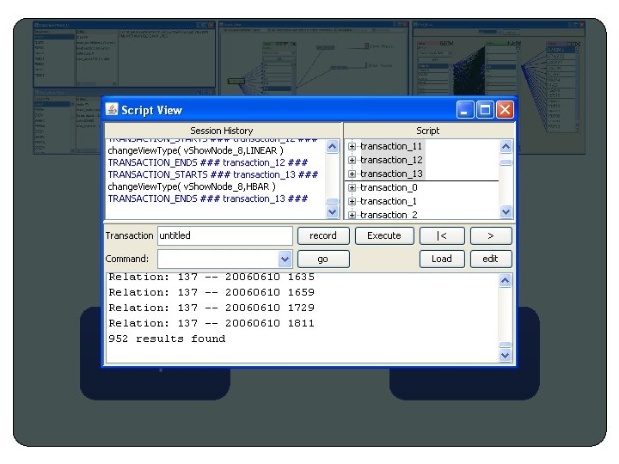The image size is (619, 464).
Task: Click the |< rewind-to-start button
Action: [442, 236]
